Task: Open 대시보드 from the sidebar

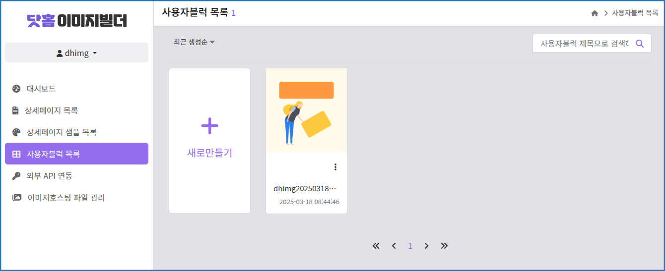Action: click(x=41, y=89)
